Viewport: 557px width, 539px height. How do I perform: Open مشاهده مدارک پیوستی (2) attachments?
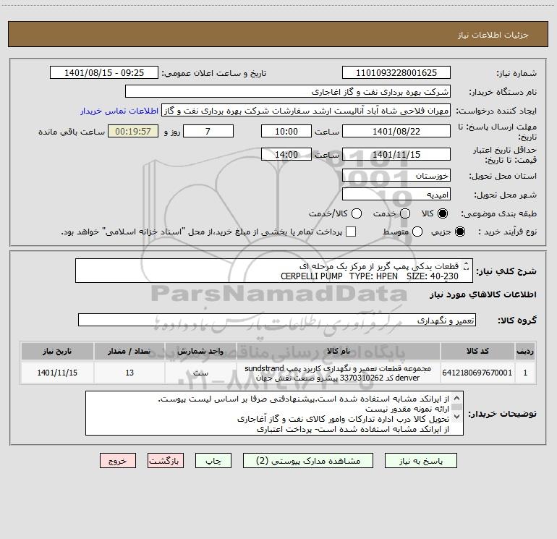pos(308,460)
